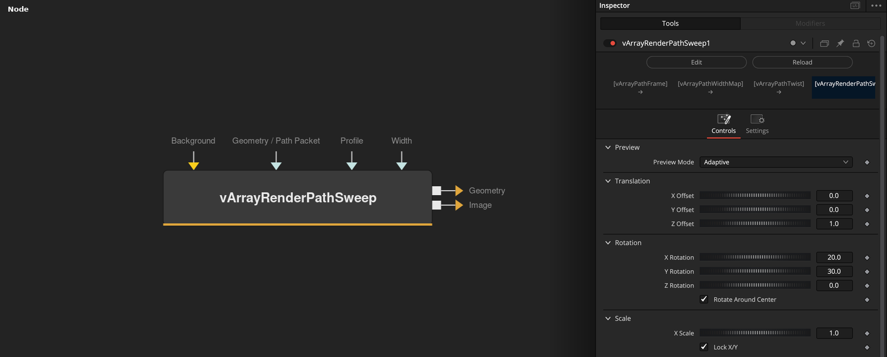Pin the vArrayRenderPathSweep1 inspector

click(840, 43)
